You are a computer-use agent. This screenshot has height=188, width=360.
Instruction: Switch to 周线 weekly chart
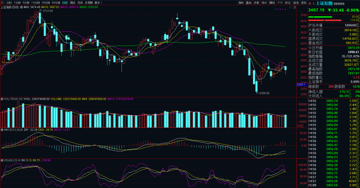(x=72, y=3)
